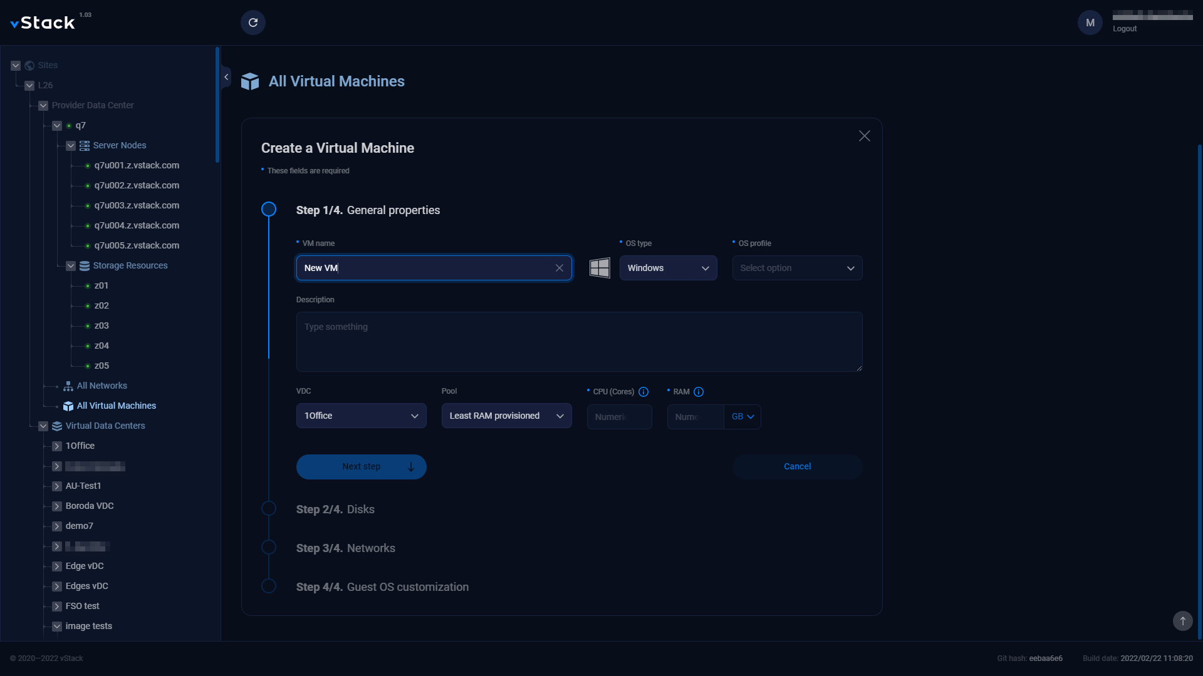Collapse the Storage Resources branch

[71, 265]
